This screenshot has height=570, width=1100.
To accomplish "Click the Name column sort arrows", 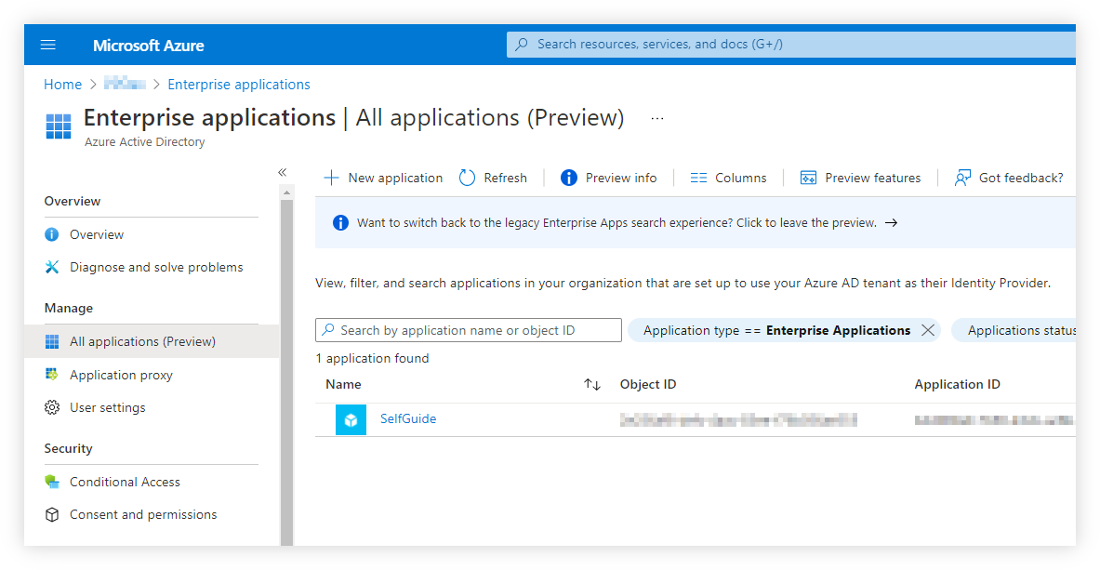I will [x=593, y=385].
